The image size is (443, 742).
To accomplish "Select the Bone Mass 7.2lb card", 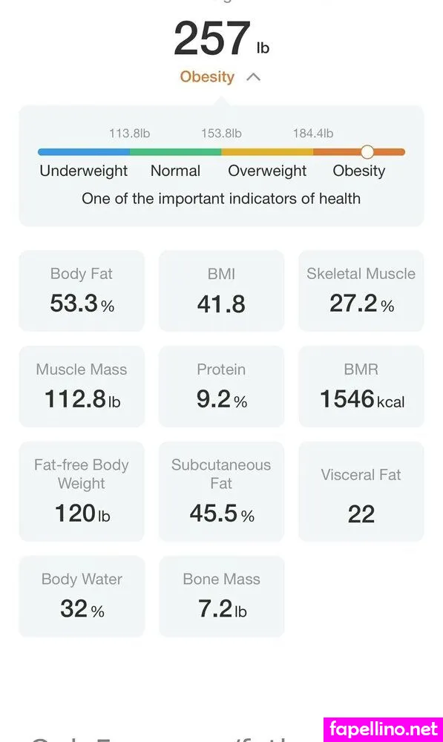I will tap(221, 597).
